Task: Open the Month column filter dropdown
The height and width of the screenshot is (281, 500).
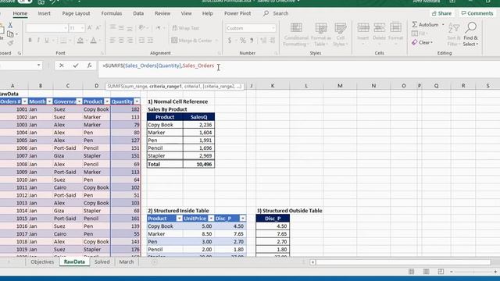Action: 49,101
